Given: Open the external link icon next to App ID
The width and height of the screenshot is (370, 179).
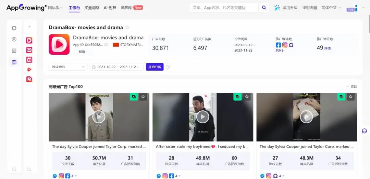Looking at the screenshot, I should click(x=106, y=45).
